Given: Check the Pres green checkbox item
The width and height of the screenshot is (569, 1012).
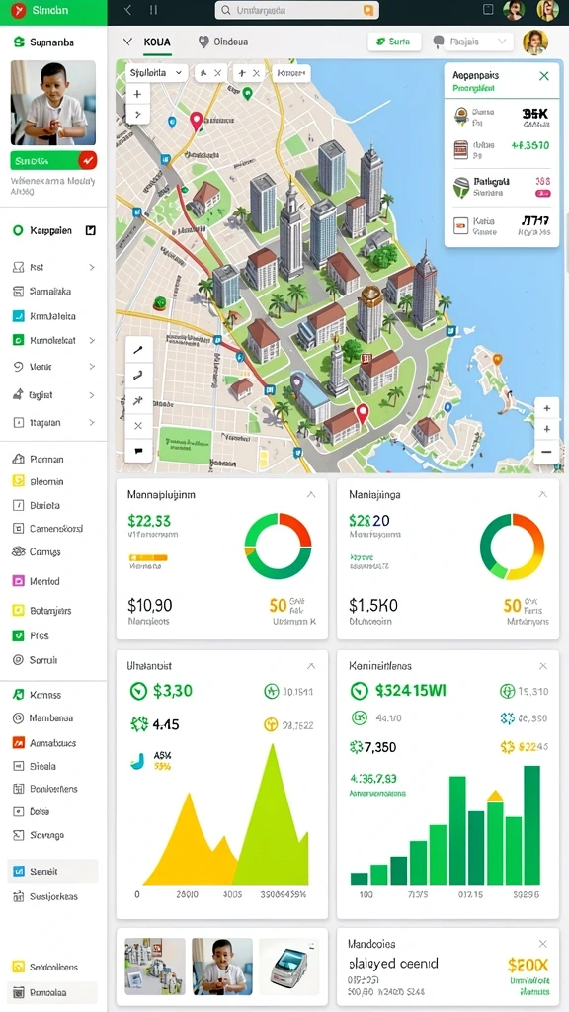Looking at the screenshot, I should [18, 635].
